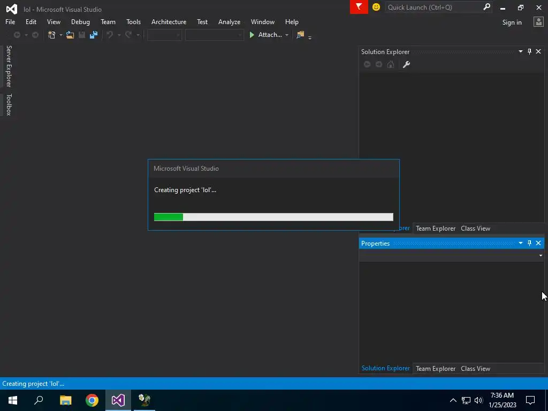Click Solution Explorer Home icon
The width and height of the screenshot is (548, 411).
390,64
